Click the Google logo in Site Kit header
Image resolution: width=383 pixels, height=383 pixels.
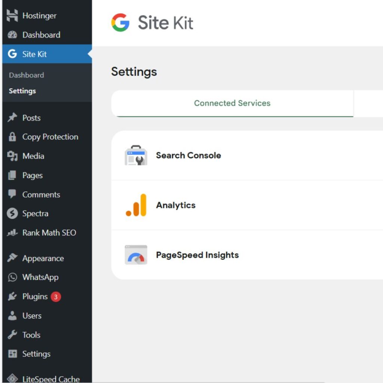click(120, 22)
